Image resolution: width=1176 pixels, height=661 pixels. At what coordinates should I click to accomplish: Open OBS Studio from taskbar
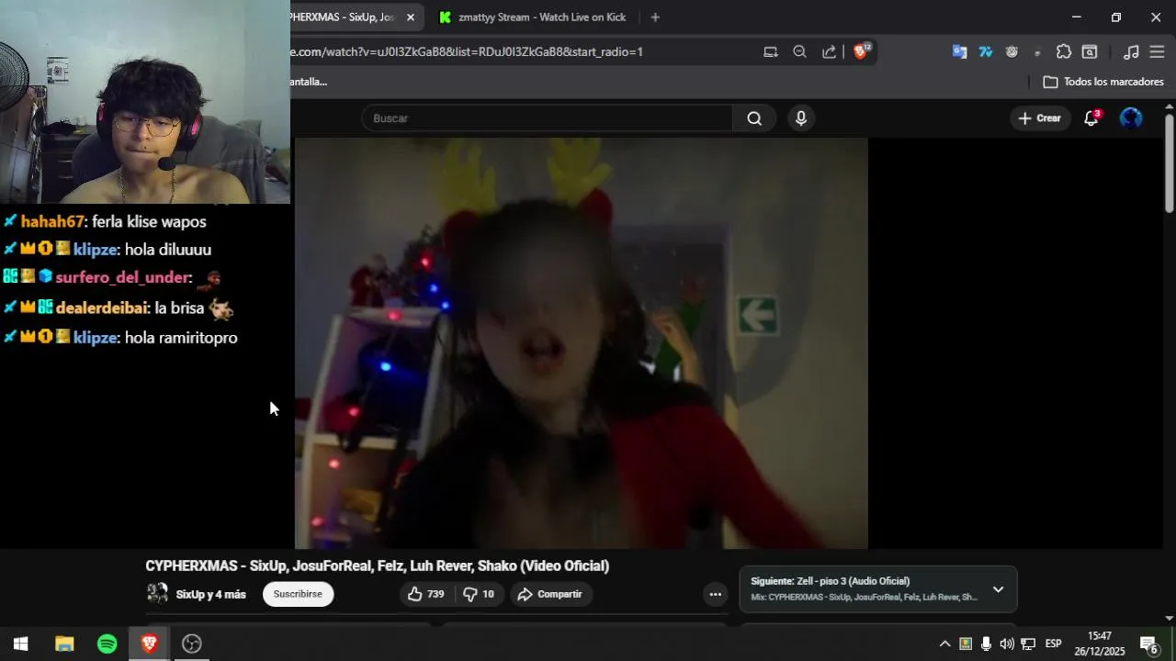coord(192,644)
